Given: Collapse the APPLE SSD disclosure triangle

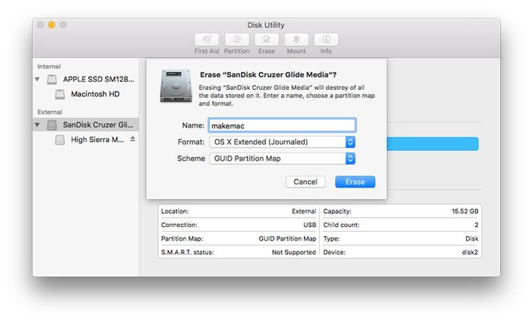Looking at the screenshot, I should [37, 79].
